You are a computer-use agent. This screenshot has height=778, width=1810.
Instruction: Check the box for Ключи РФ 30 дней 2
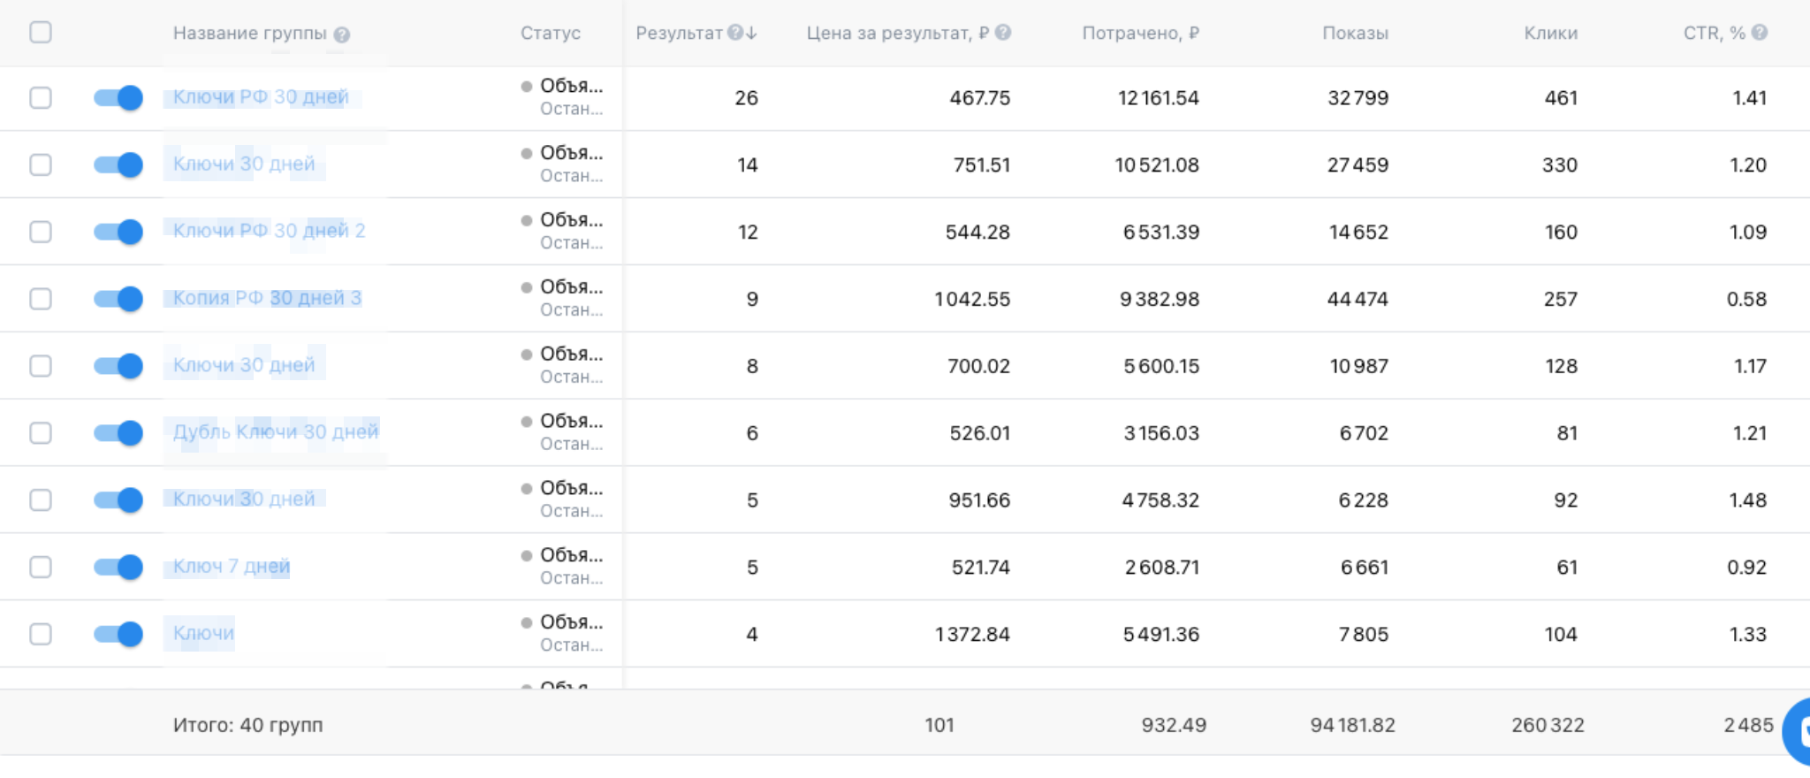[x=41, y=232]
